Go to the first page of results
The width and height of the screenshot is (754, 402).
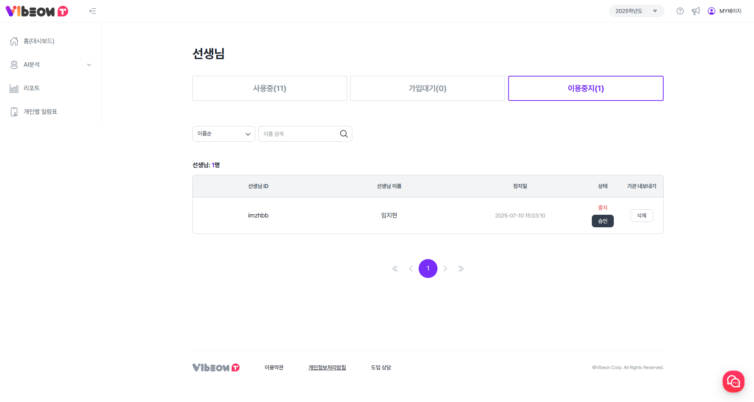(x=395, y=269)
